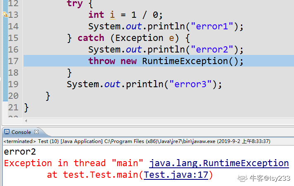Image resolution: width=294 pixels, height=186 pixels.
Task: Open the java.lang.RuntimeException link
Action: pyautogui.click(x=219, y=163)
